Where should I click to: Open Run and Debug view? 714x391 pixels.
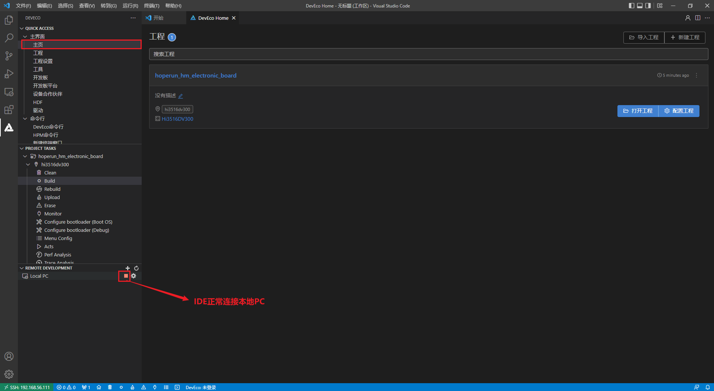pos(9,74)
